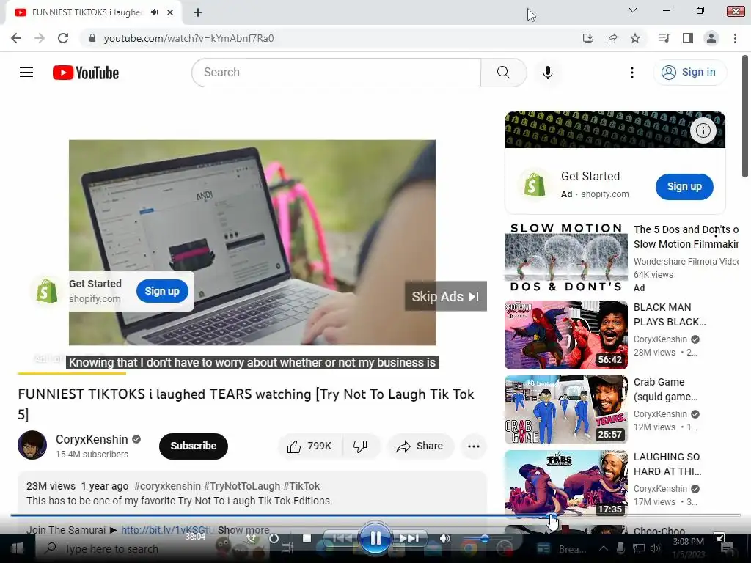
Task: Mute the tab via speaker icon
Action: pos(154,12)
